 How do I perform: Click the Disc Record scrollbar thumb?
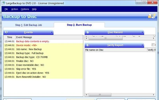(x=105, y=38)
